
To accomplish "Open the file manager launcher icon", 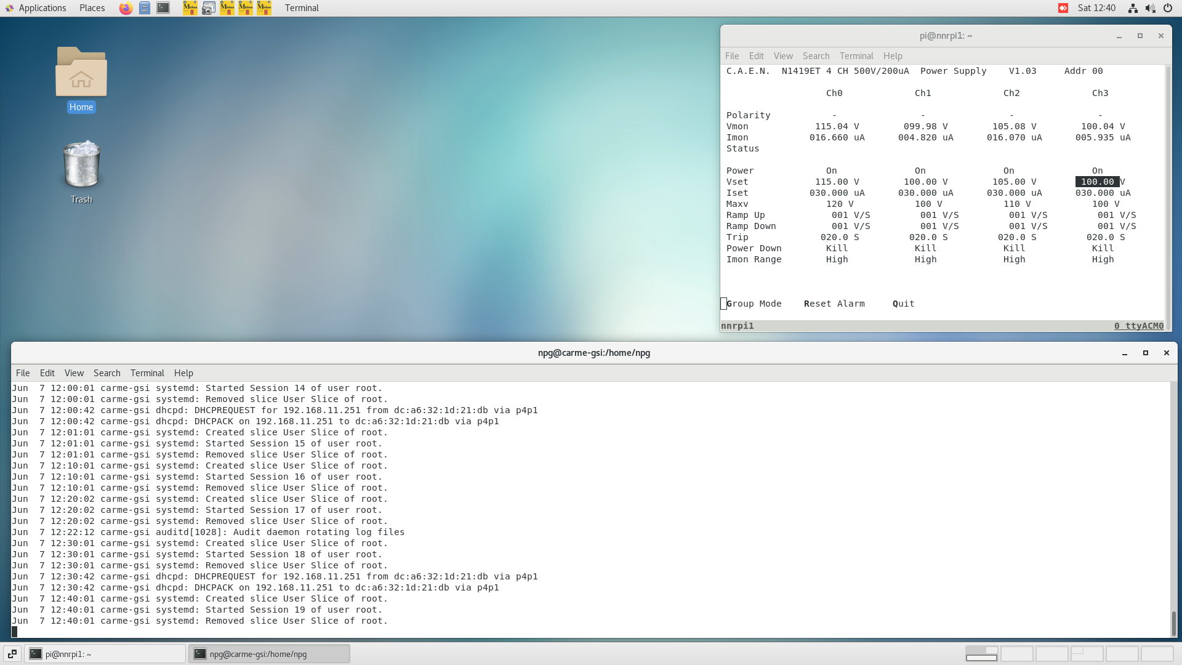I will point(145,8).
